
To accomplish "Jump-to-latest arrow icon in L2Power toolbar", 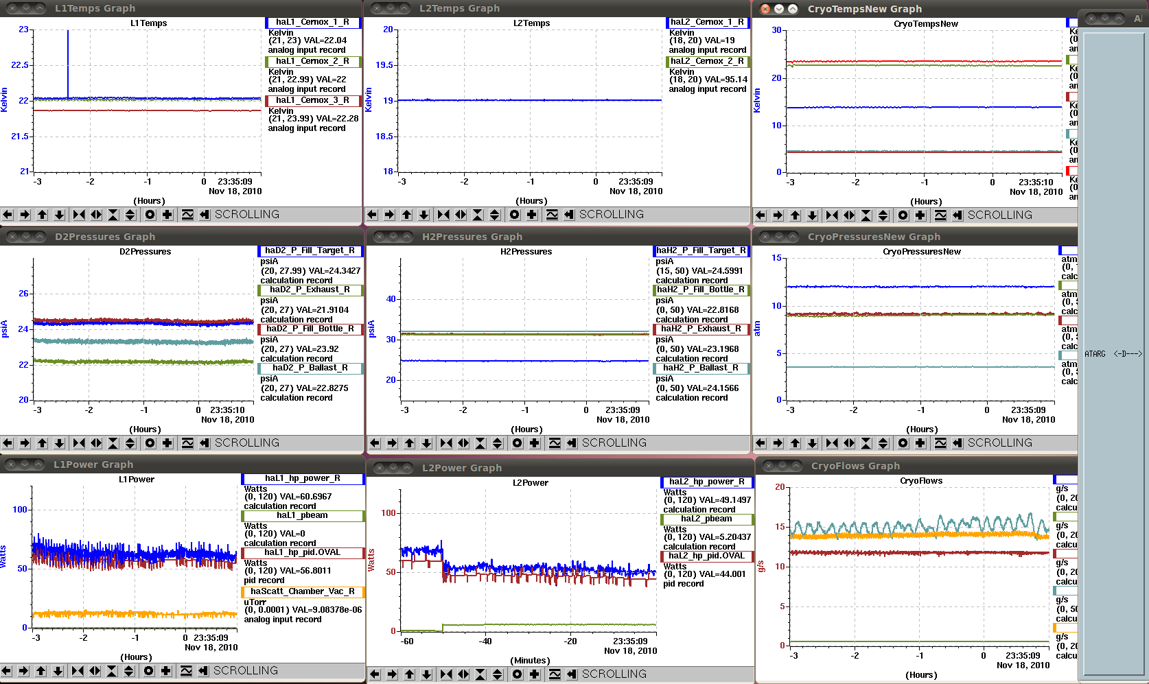I will coord(571,674).
